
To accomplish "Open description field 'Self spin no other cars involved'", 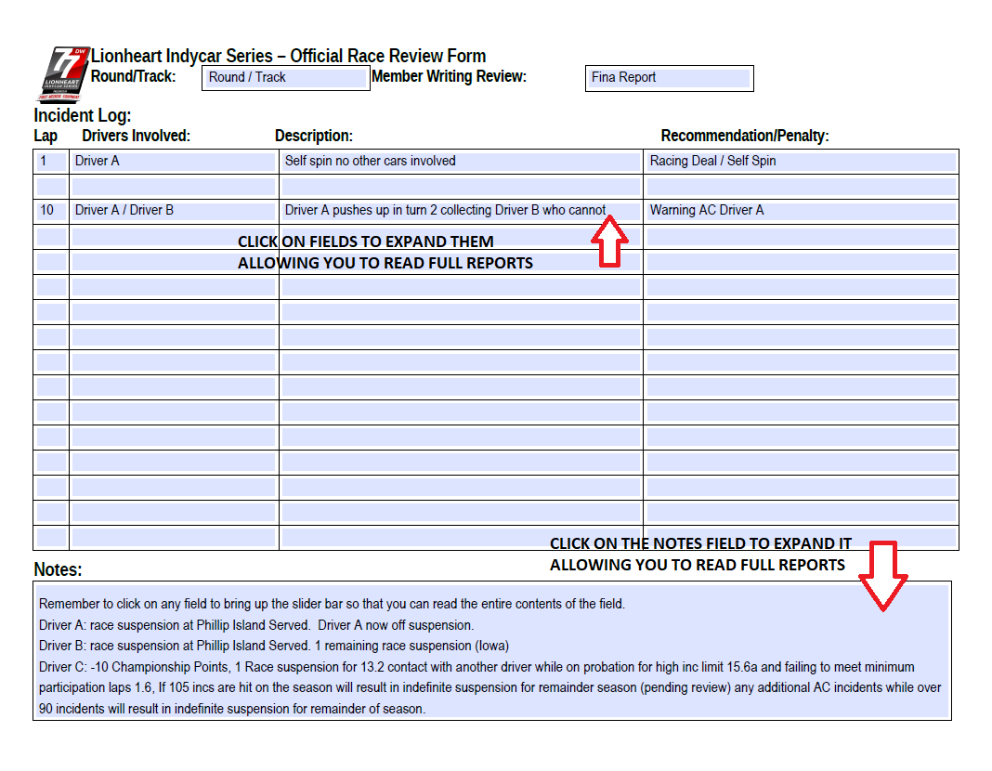I will [x=461, y=162].
